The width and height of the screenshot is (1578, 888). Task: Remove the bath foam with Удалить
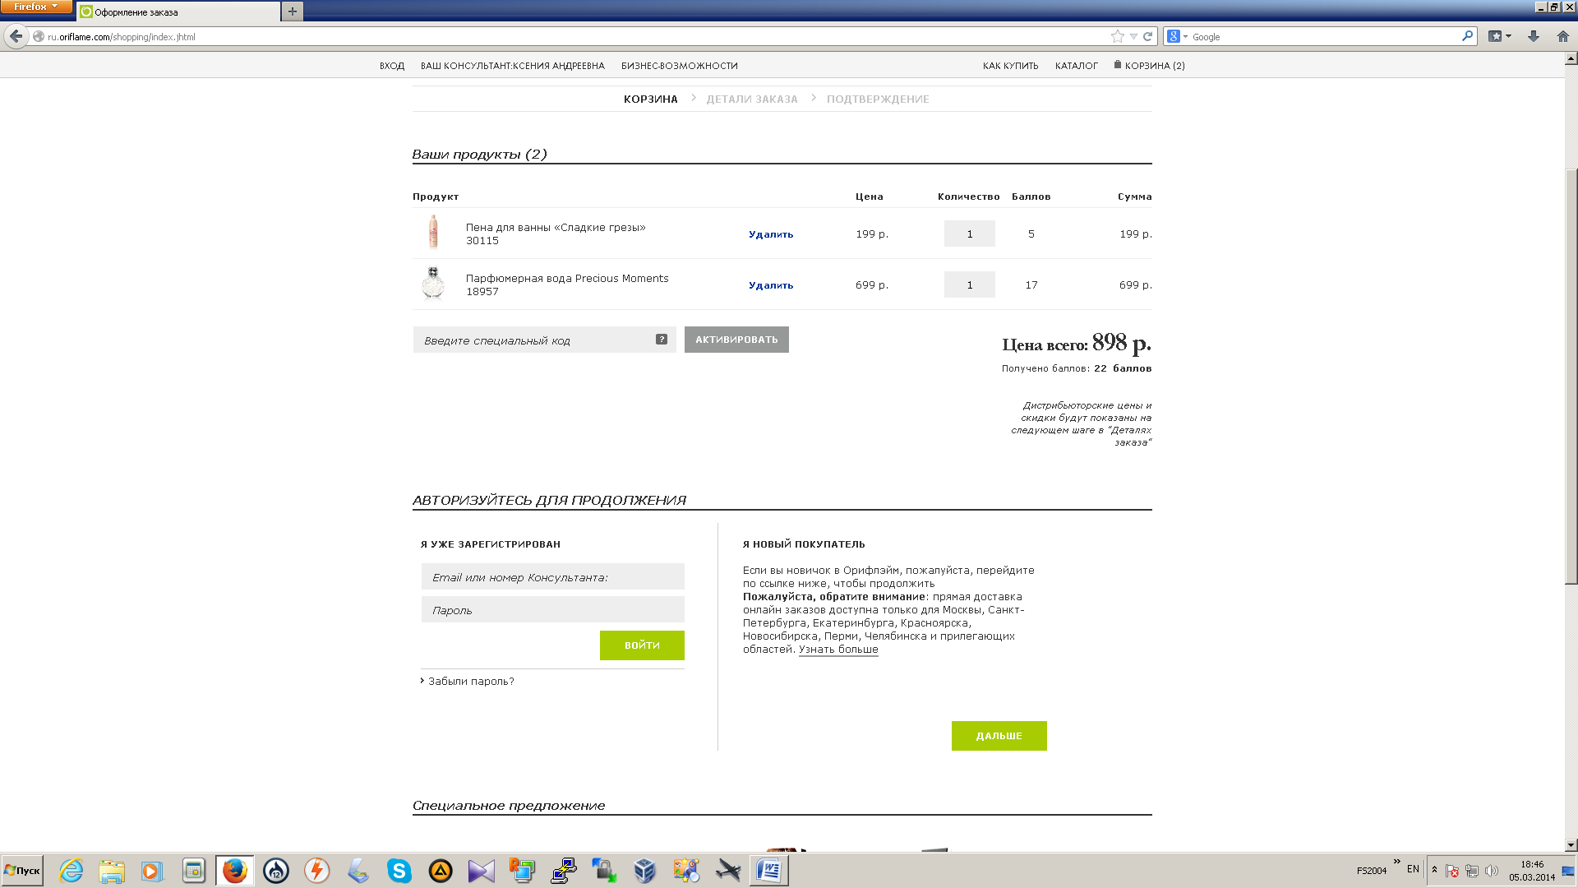coord(771,234)
